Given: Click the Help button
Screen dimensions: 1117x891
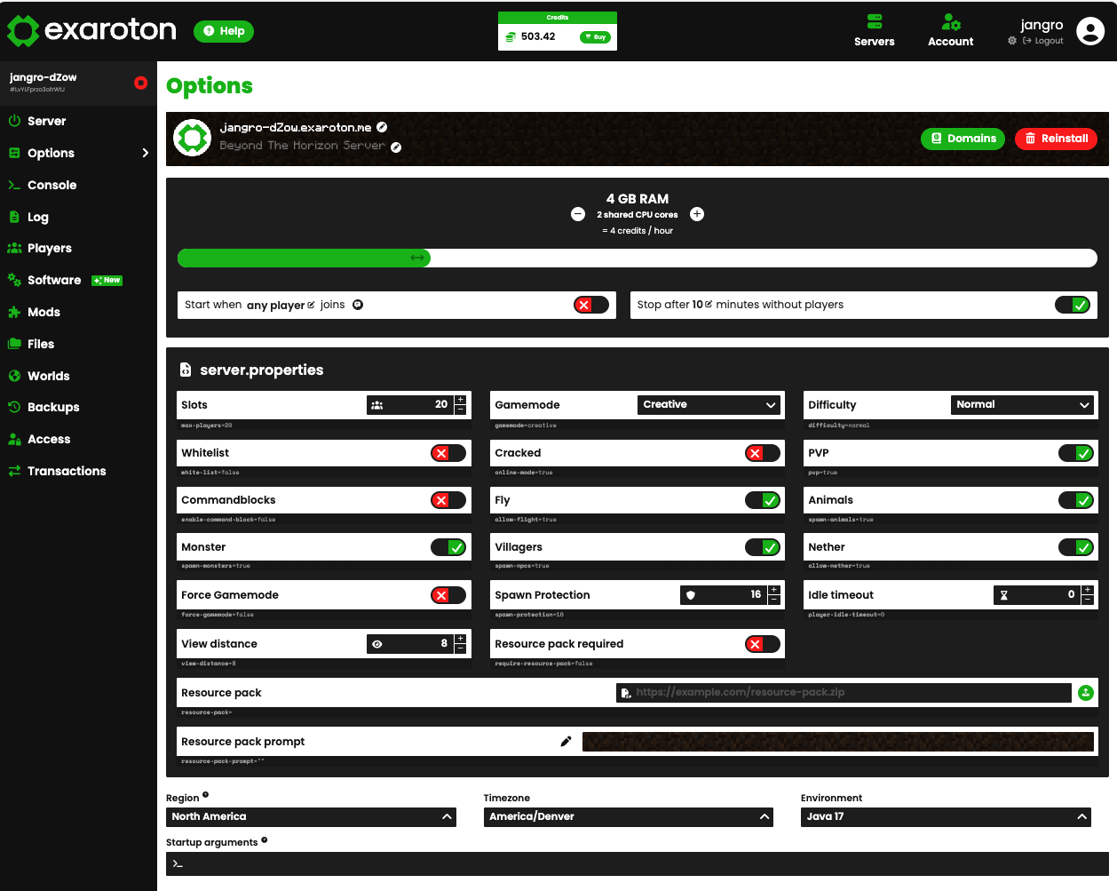Looking at the screenshot, I should click(x=224, y=31).
